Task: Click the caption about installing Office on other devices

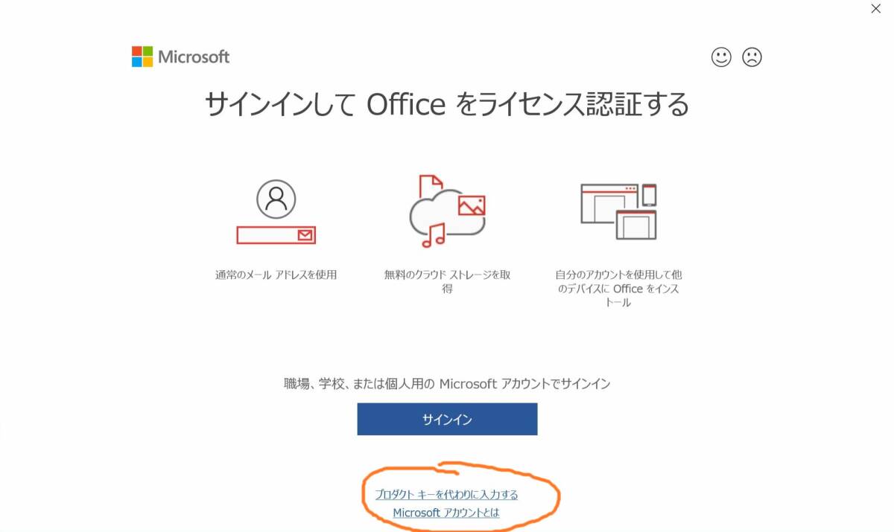Action: pyautogui.click(x=618, y=289)
